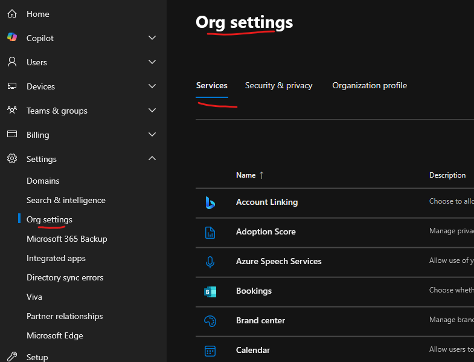
Task: Expand the Users menu chevron
Action: (152, 62)
